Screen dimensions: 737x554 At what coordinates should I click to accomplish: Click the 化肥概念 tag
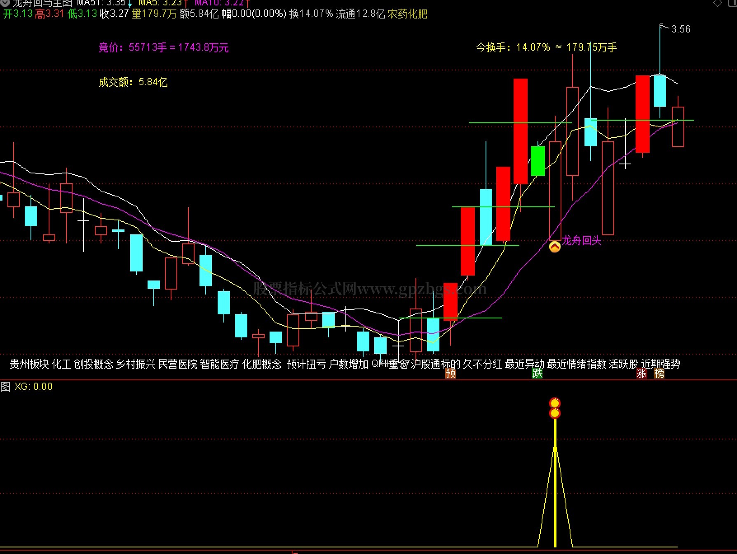(262, 364)
